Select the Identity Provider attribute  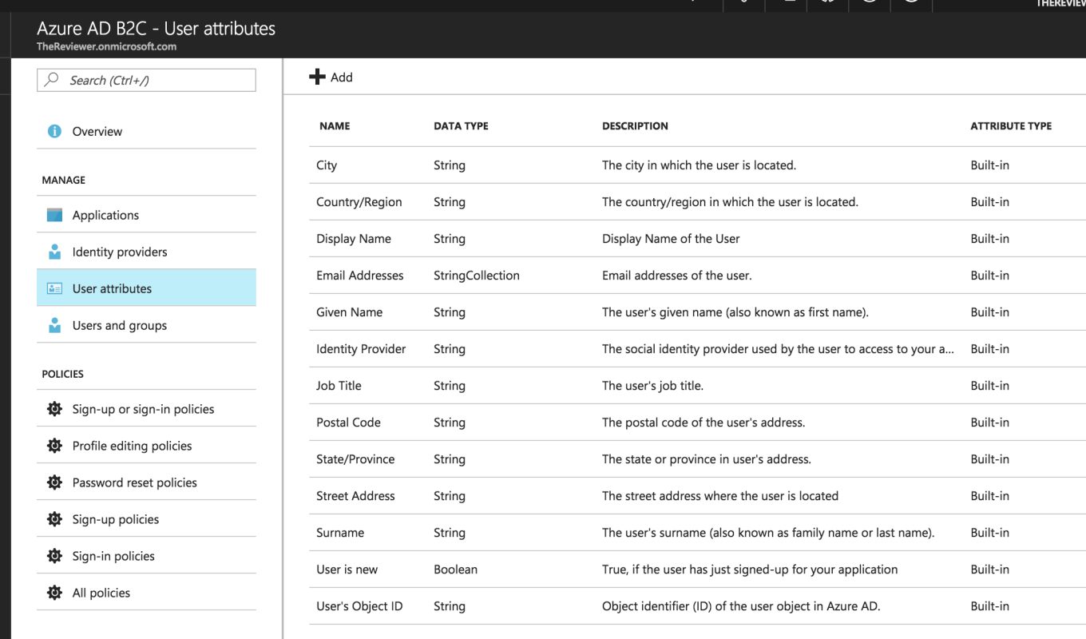[697, 349]
